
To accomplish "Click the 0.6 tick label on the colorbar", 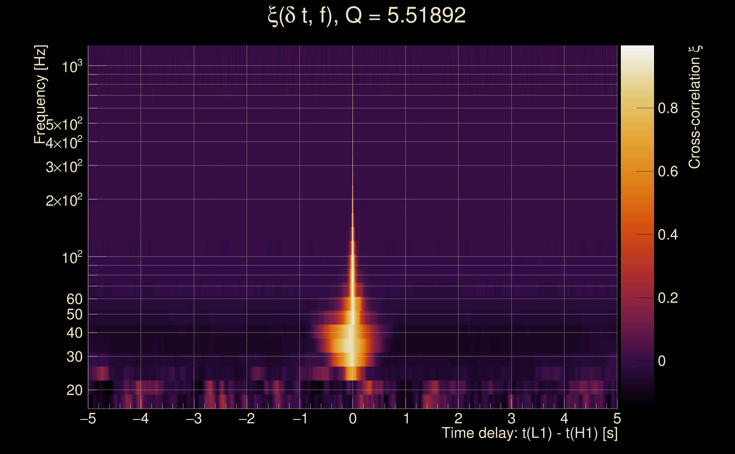I will click(668, 171).
